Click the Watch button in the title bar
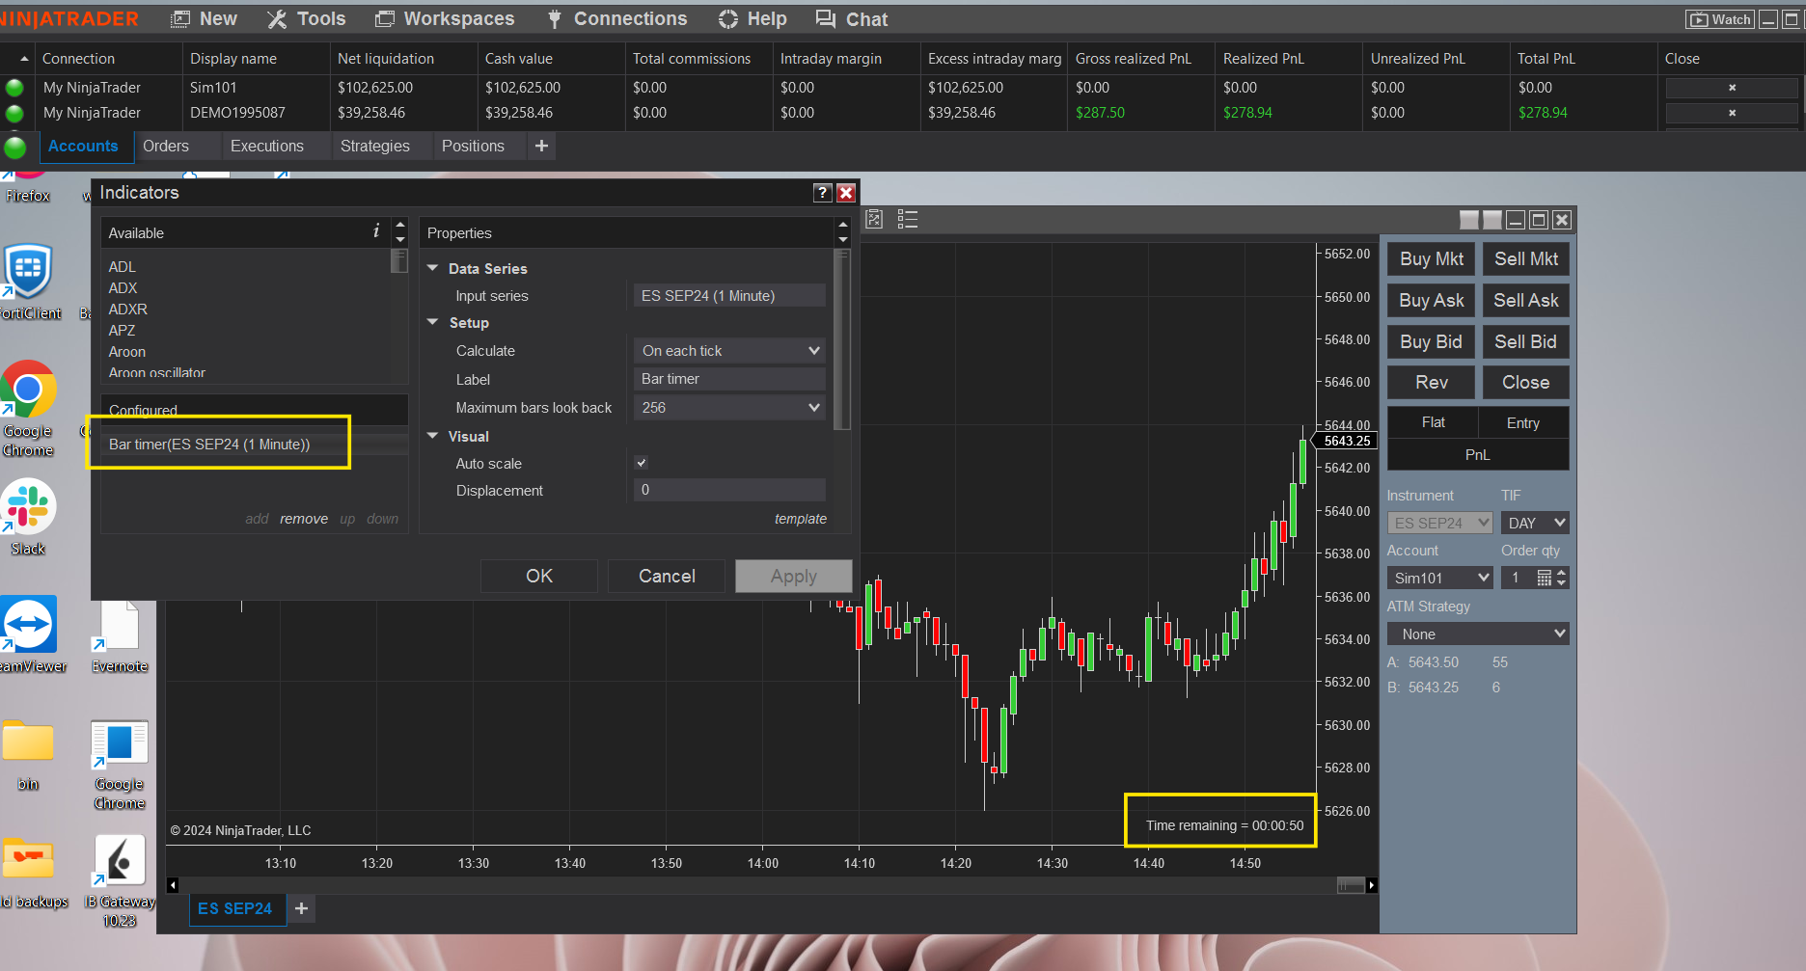 [x=1719, y=19]
